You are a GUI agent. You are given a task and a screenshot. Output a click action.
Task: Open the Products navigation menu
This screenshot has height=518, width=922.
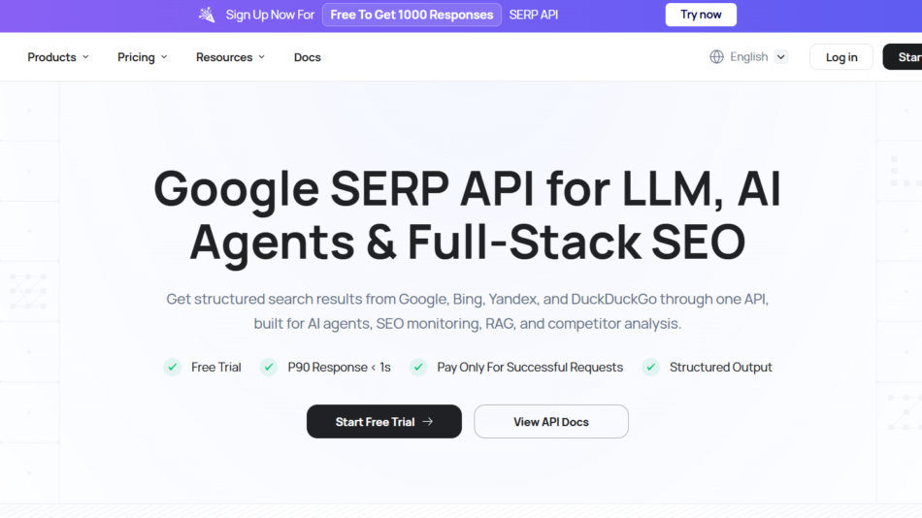point(57,57)
